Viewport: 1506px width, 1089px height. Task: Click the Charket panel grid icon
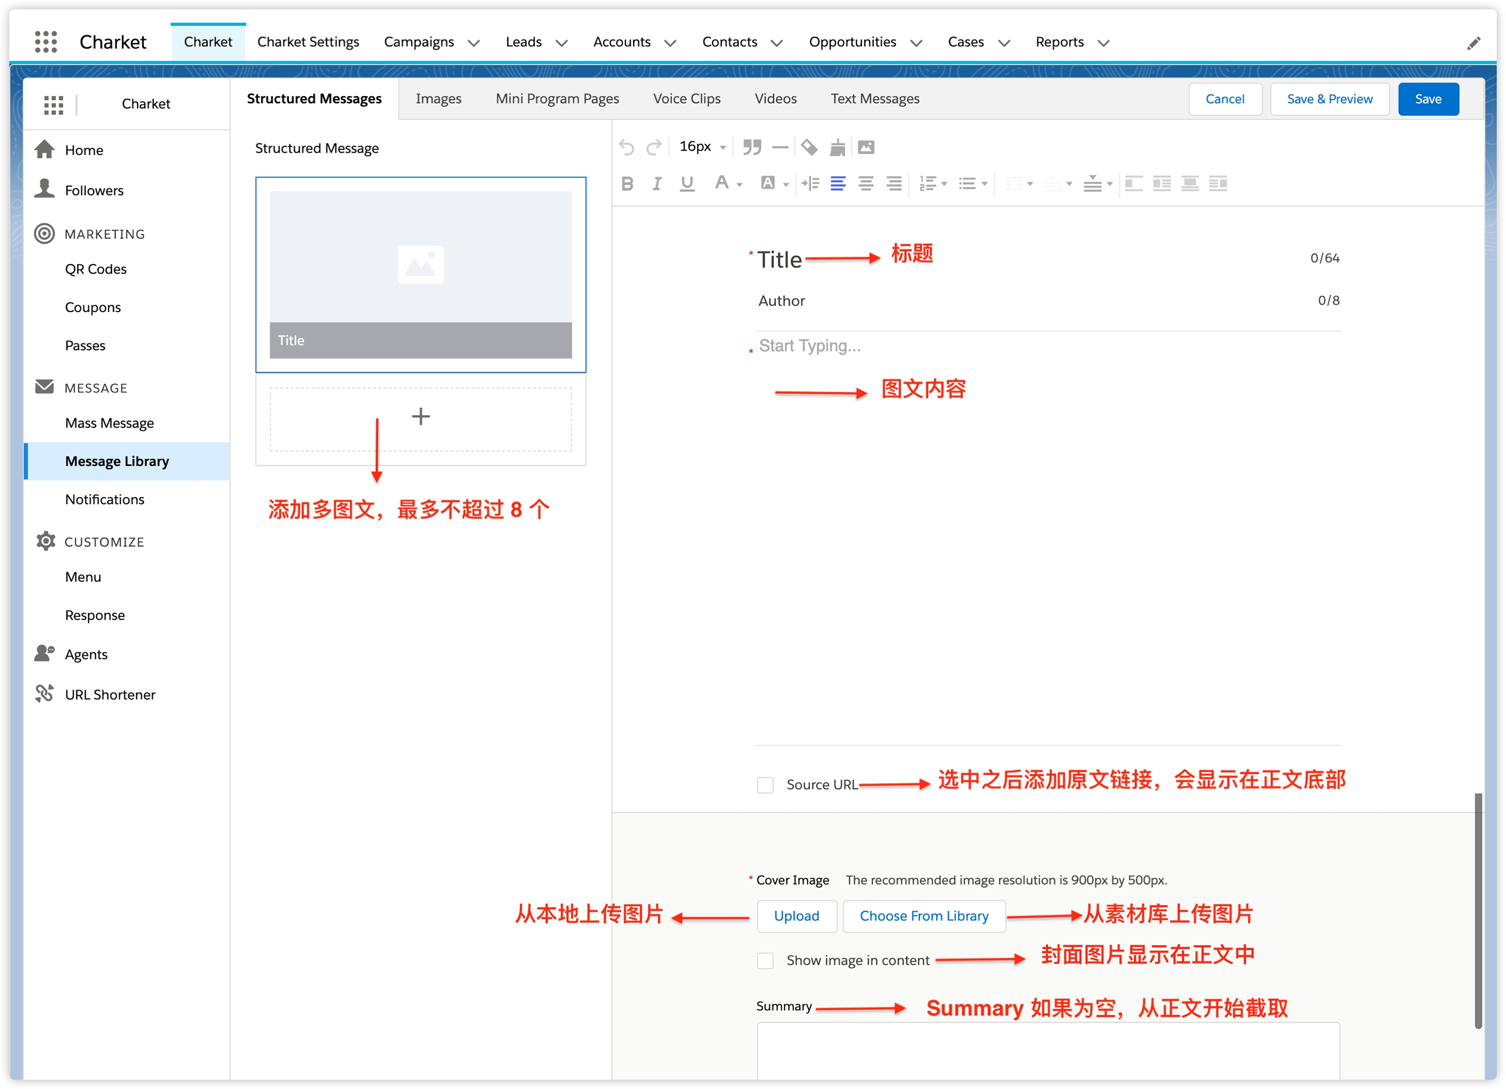pos(53,104)
